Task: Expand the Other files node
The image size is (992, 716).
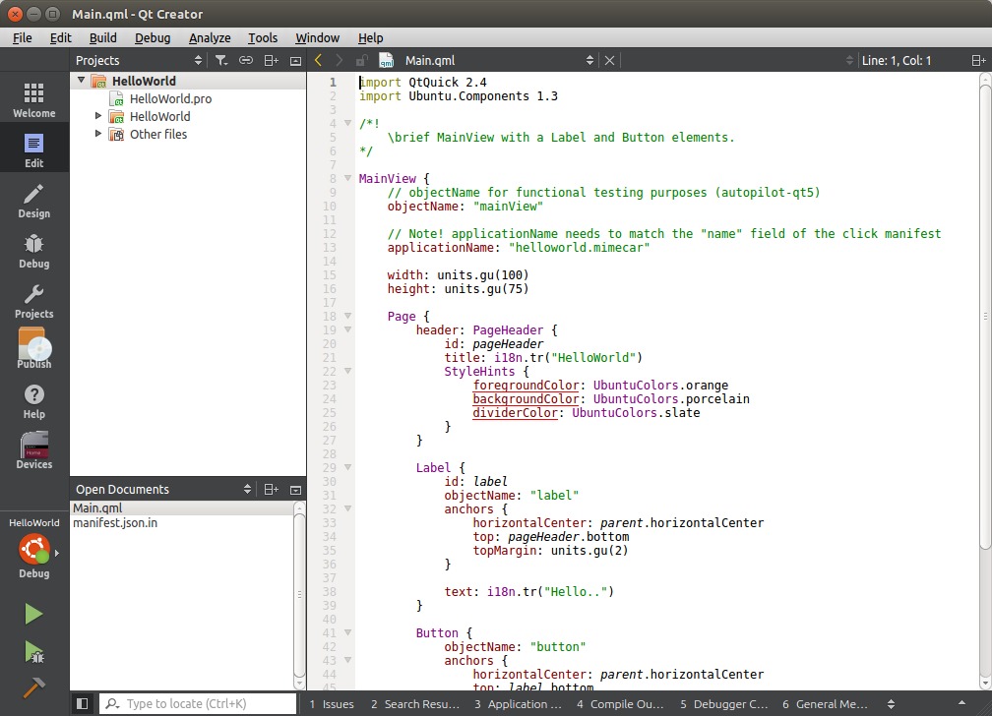Action: click(x=98, y=134)
